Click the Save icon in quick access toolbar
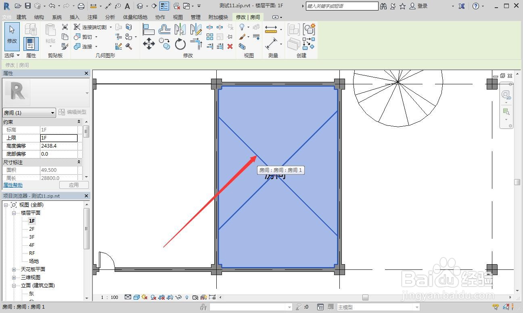This screenshot has width=523, height=313. (27, 6)
